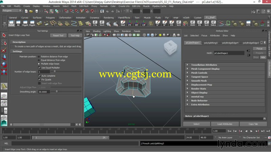This screenshot has width=271, height=152.
Task: Select Multiple edge loops option
Action: tap(39, 64)
